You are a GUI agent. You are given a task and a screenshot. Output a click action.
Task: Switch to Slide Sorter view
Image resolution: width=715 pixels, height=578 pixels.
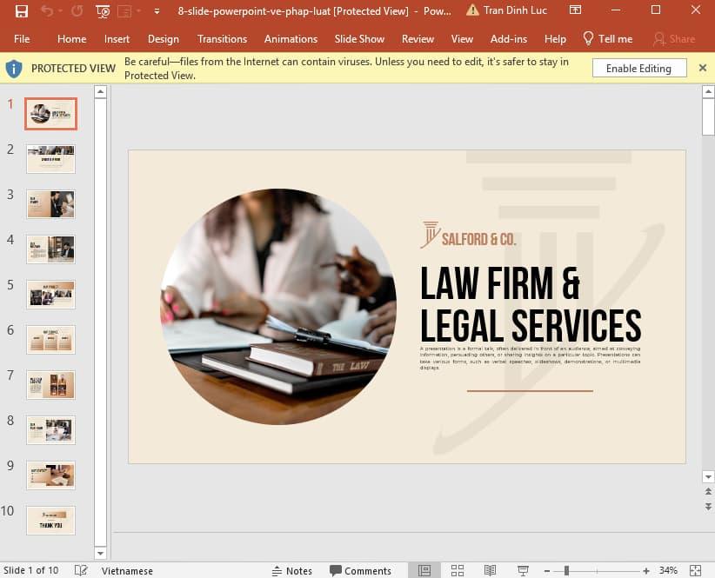tap(458, 570)
